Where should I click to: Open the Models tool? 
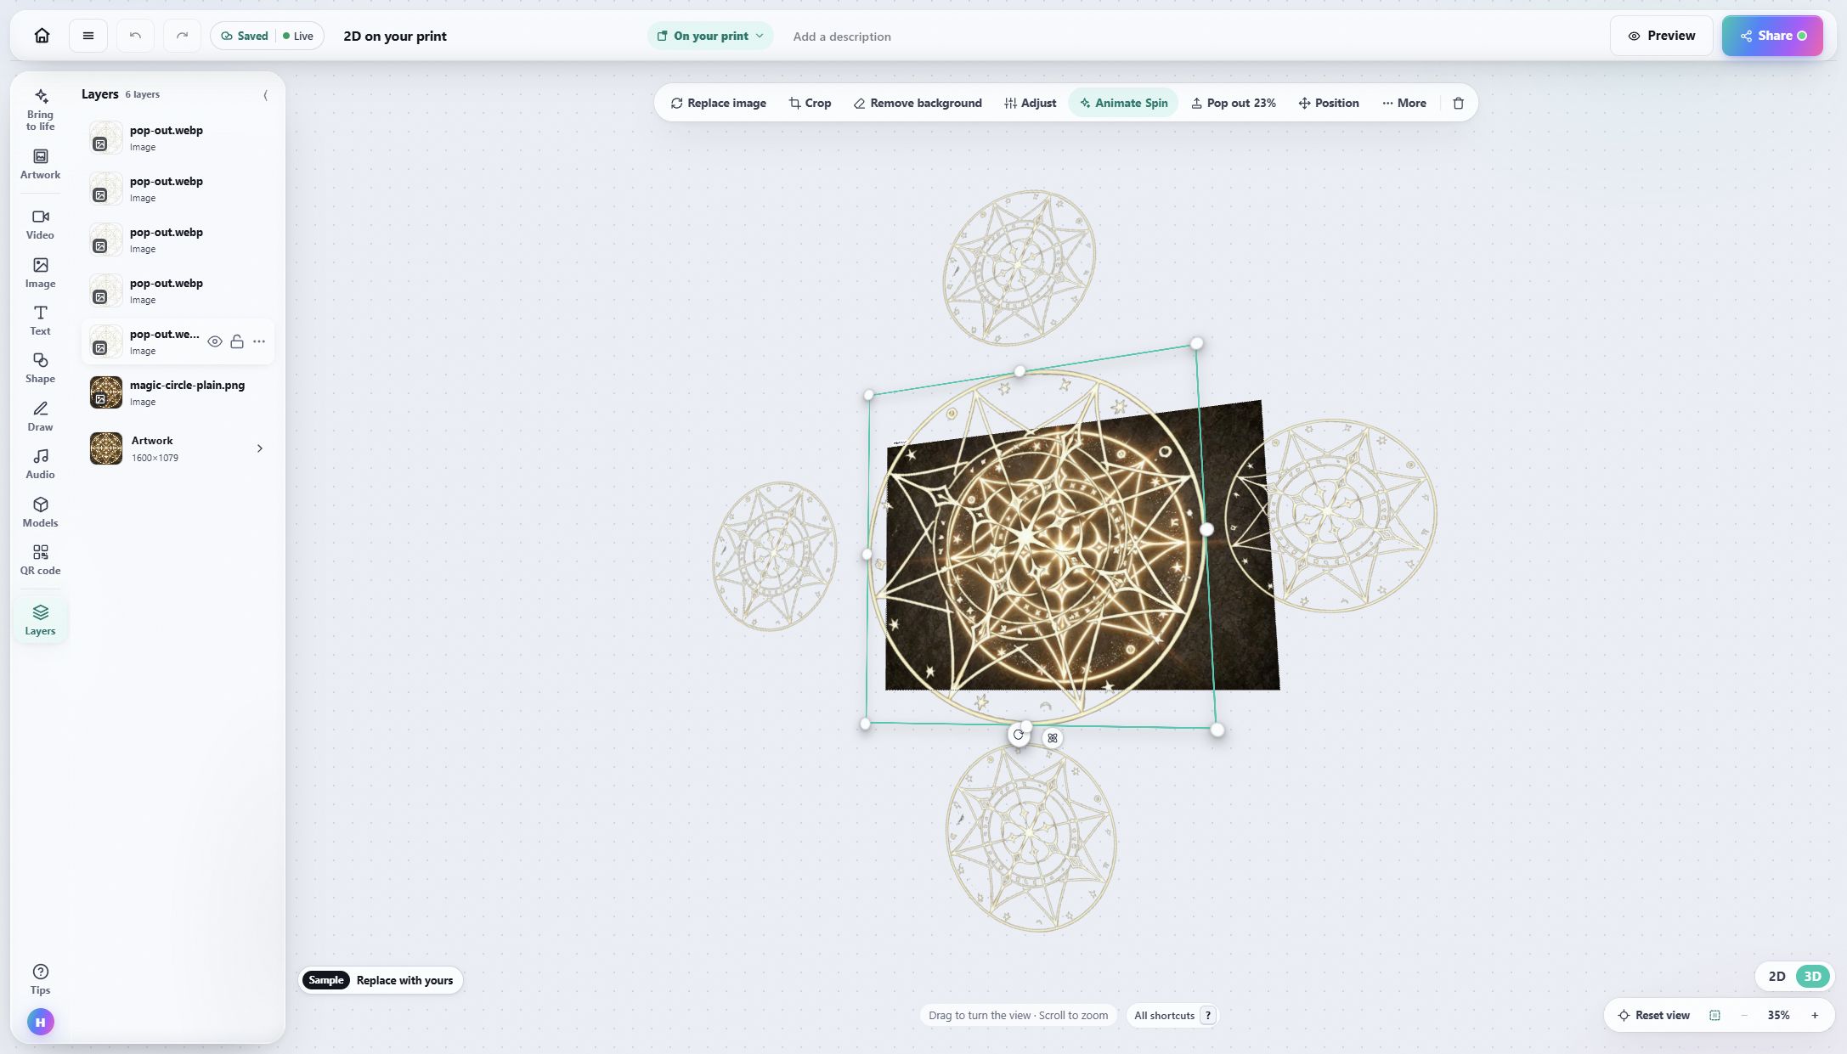click(x=40, y=512)
